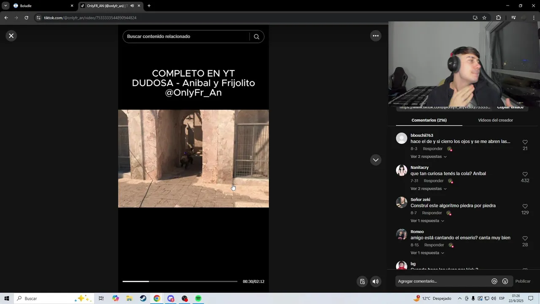Screen dimensions: 540x304
Task: Expand replies under Nanitacry's comment
Action: tap(428, 189)
